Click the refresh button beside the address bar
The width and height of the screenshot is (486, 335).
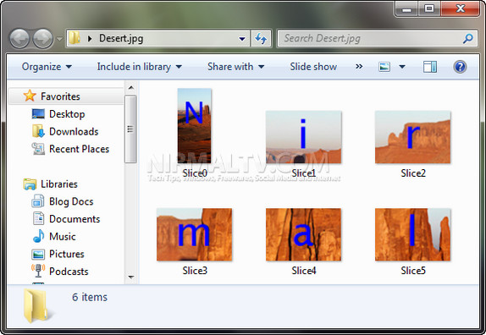click(261, 39)
